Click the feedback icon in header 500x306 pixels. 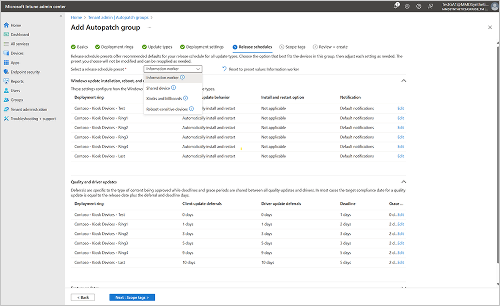(430, 6)
